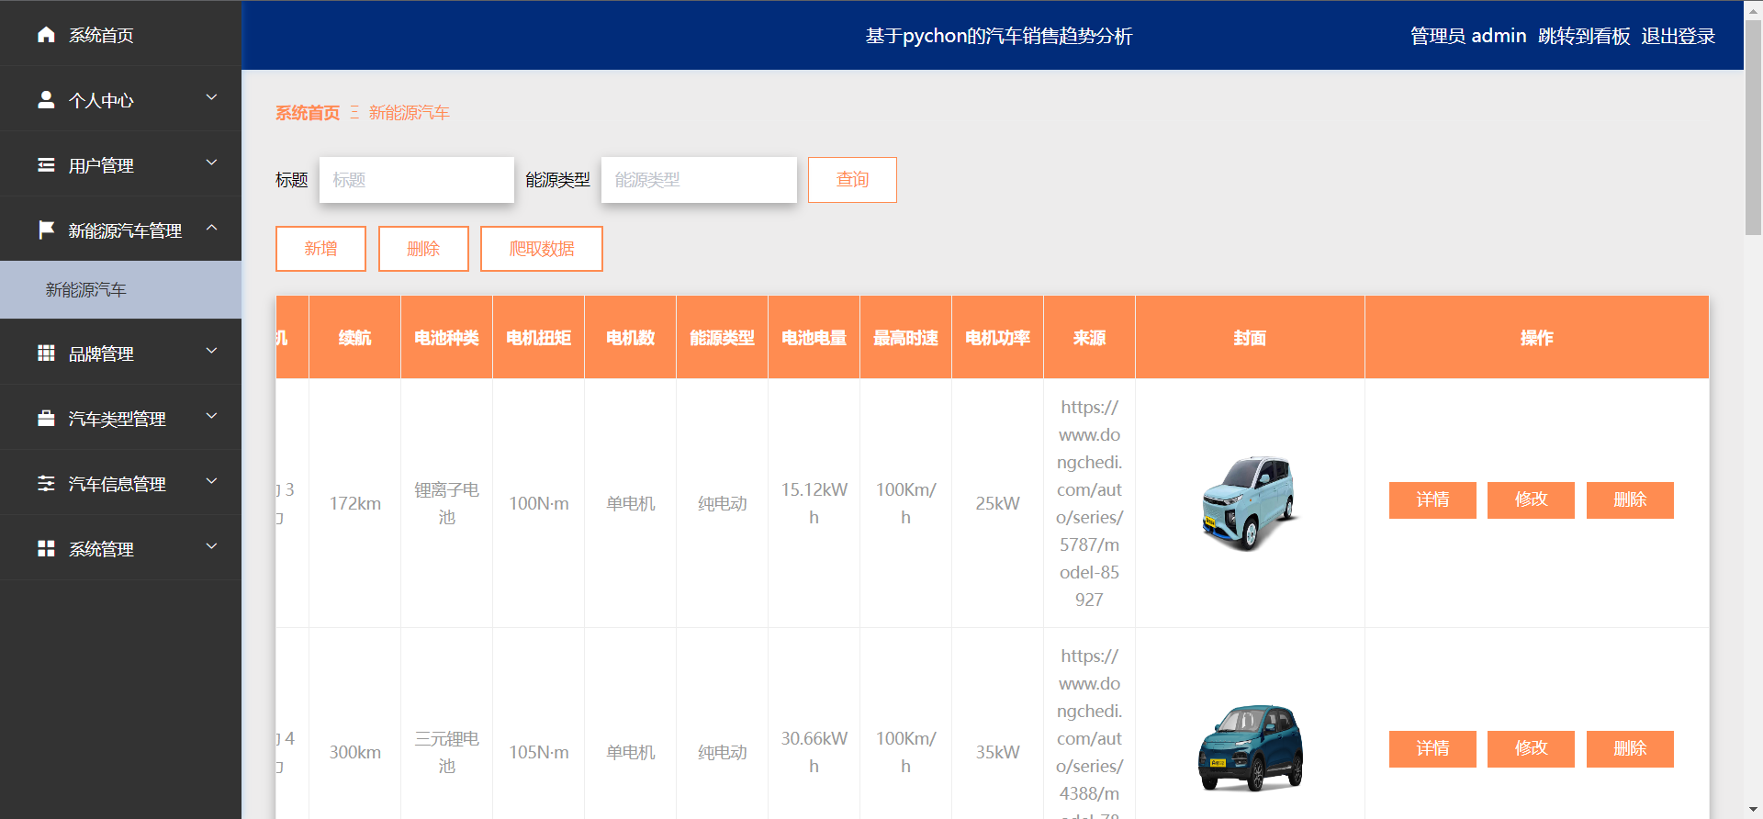Click the dark teal car cover thumbnail
Image resolution: width=1763 pixels, height=819 pixels.
click(x=1250, y=747)
